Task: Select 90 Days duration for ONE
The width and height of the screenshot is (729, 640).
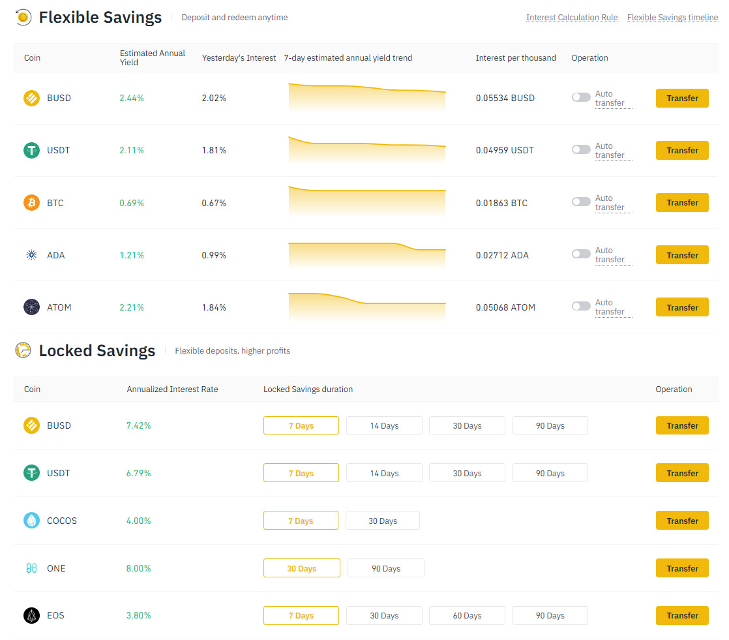Action: pyautogui.click(x=386, y=568)
